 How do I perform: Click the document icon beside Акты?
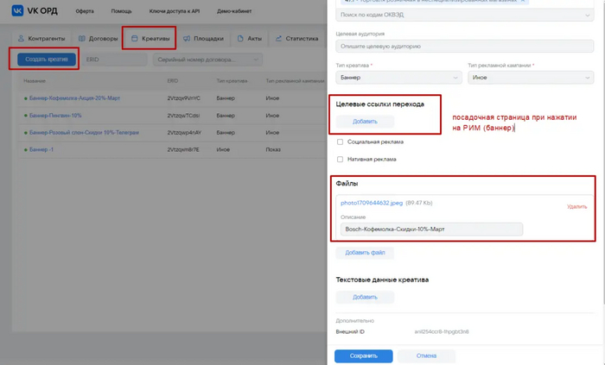point(240,39)
